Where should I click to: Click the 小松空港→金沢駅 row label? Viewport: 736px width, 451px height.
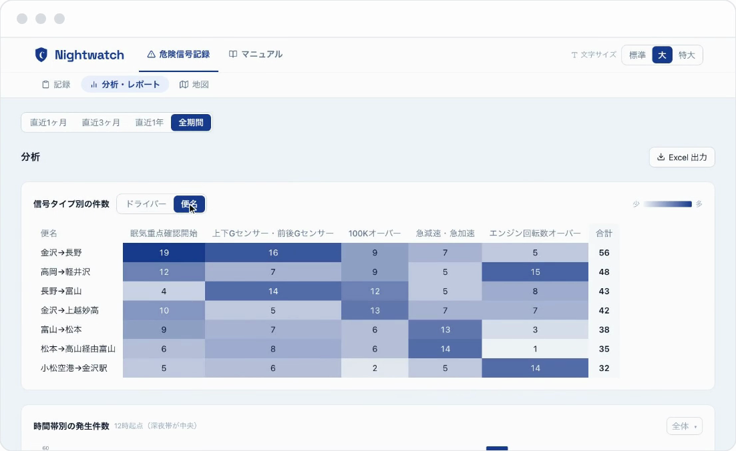click(x=73, y=368)
